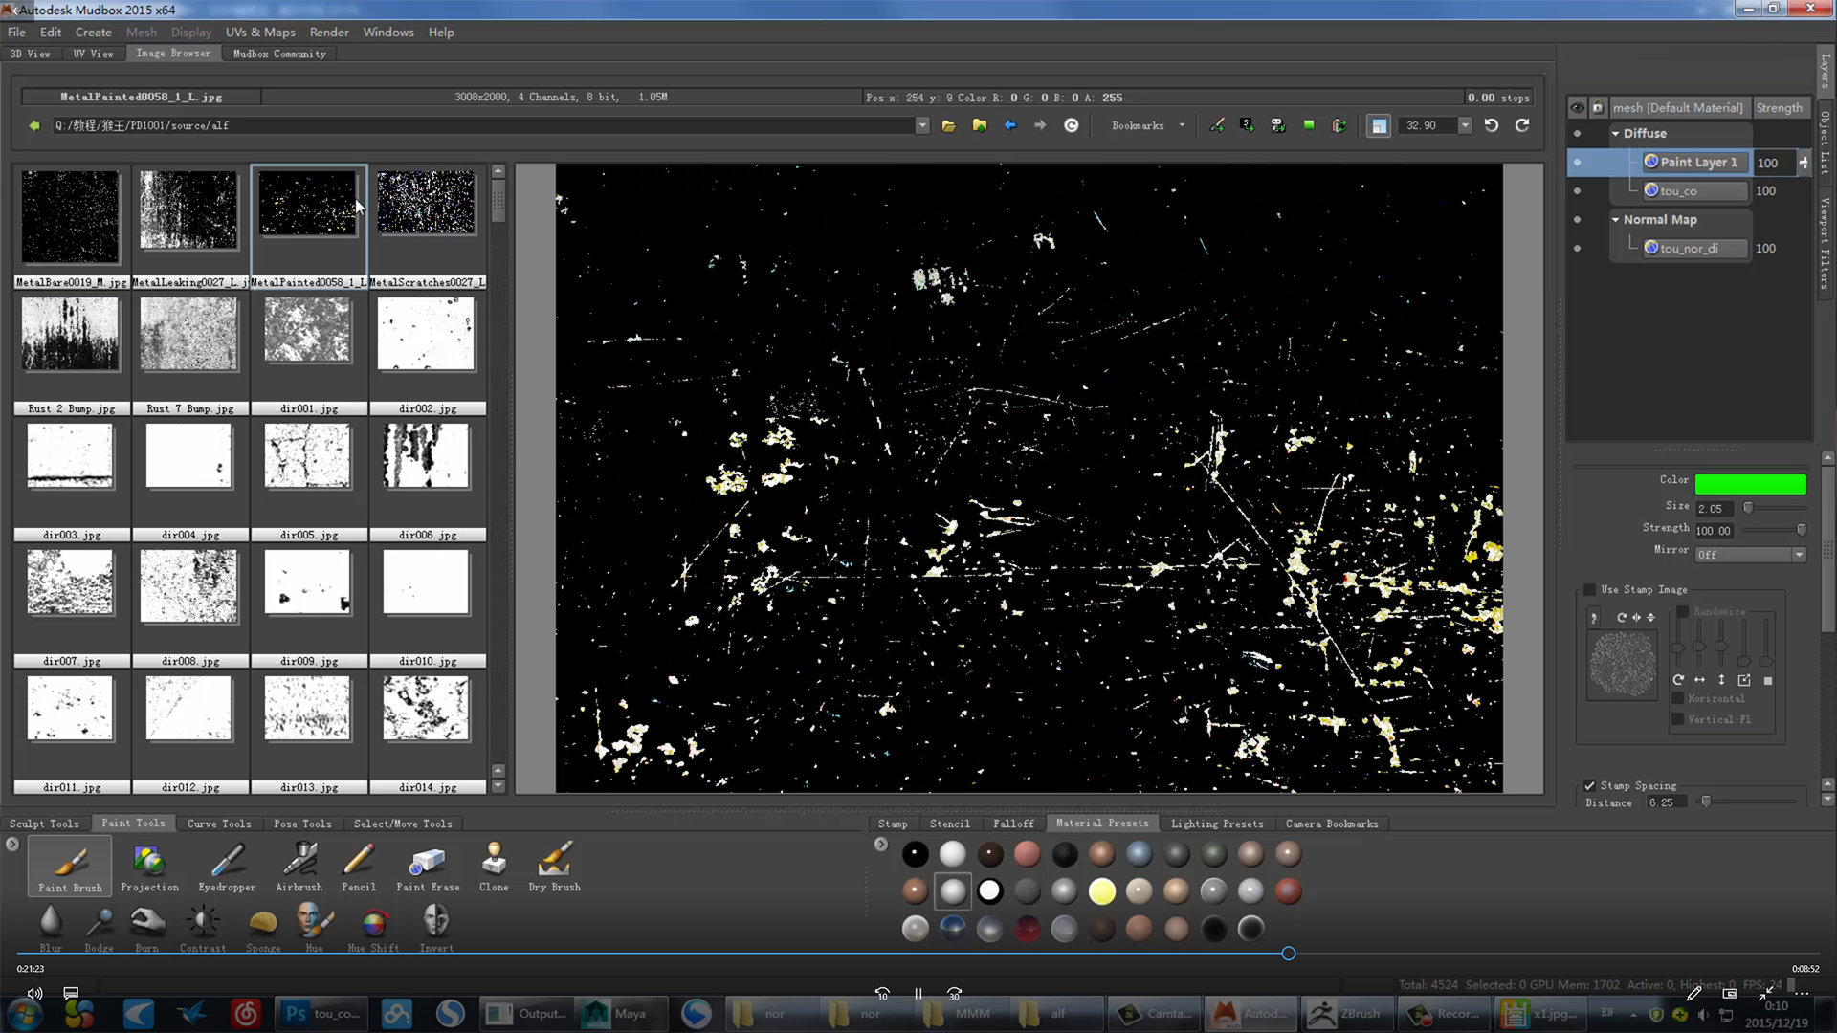Select the Paint Brush tool
The image size is (1837, 1033).
[x=70, y=868]
